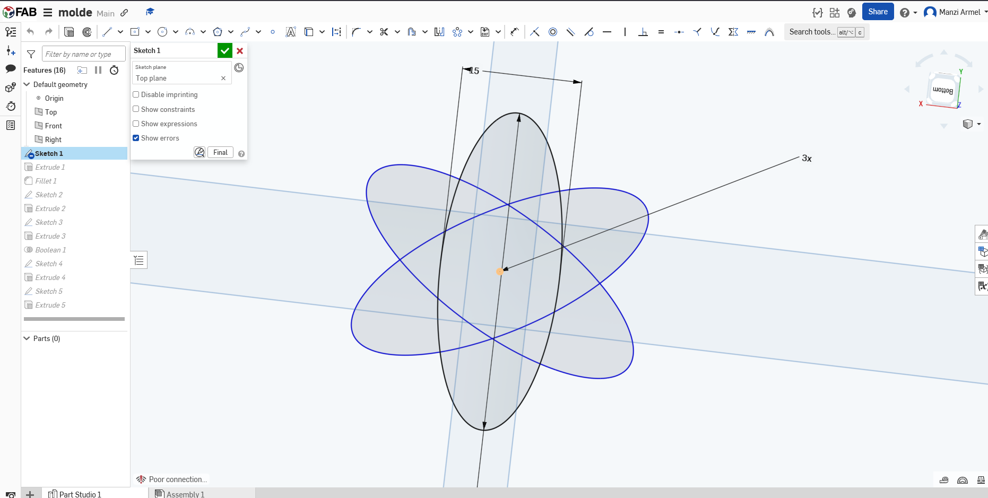Select the Inscribed polygon tool
Screen dimensions: 988x498
(x=218, y=32)
